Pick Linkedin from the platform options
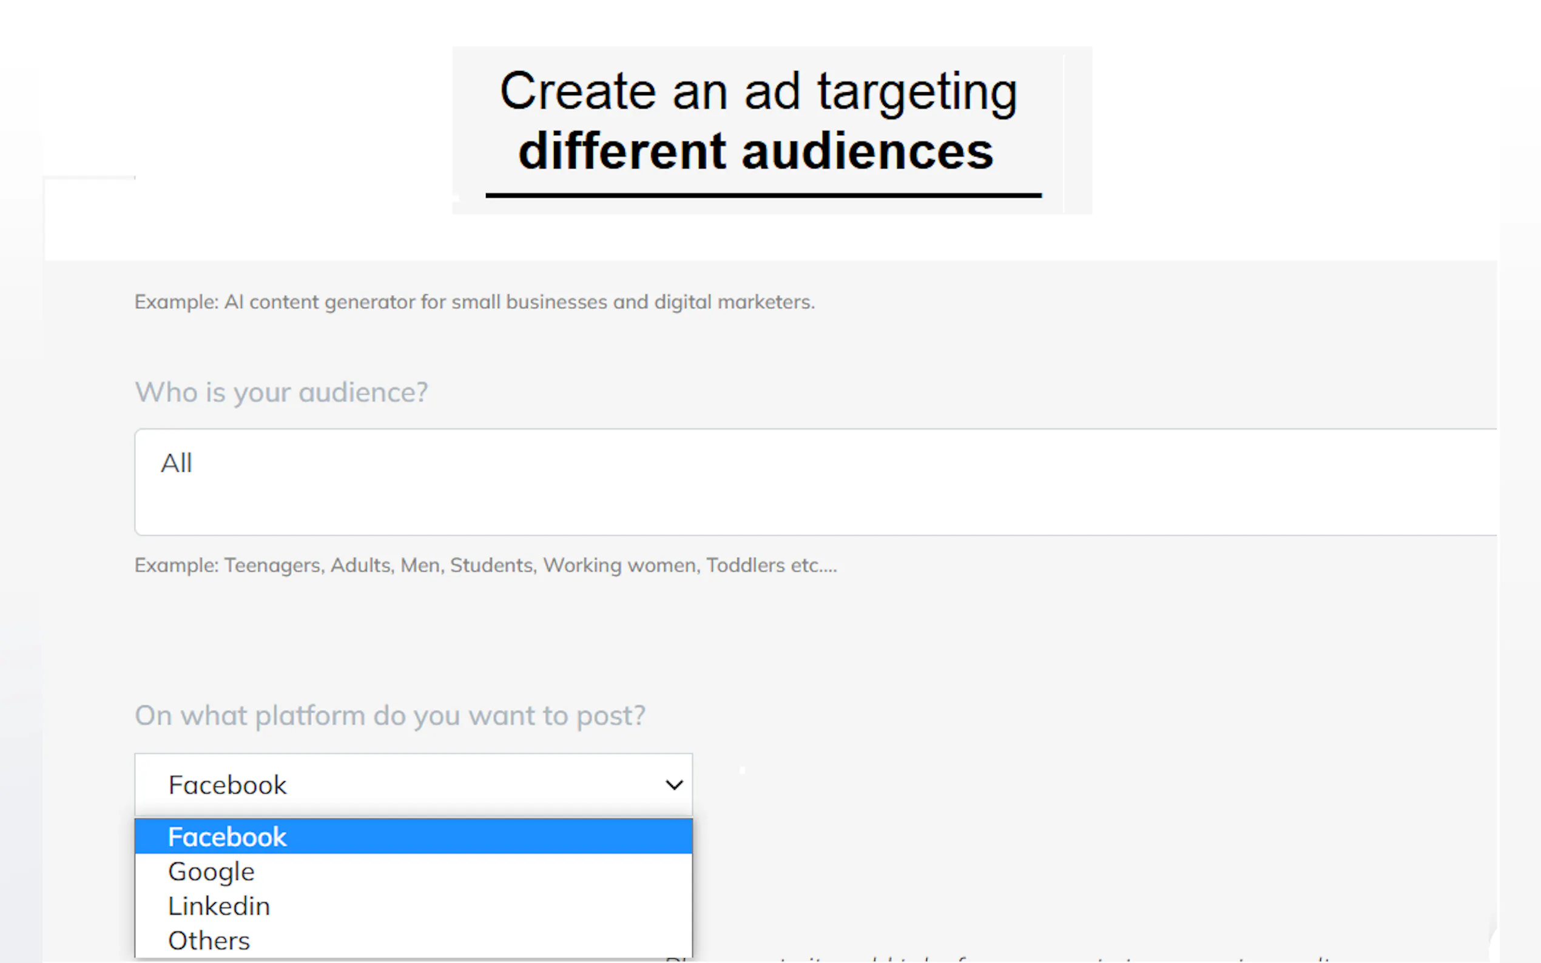1541x963 pixels. click(x=219, y=907)
